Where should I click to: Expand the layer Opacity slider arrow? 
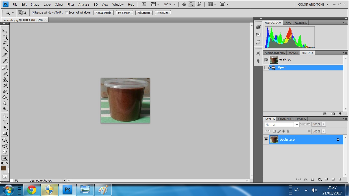click(324, 124)
